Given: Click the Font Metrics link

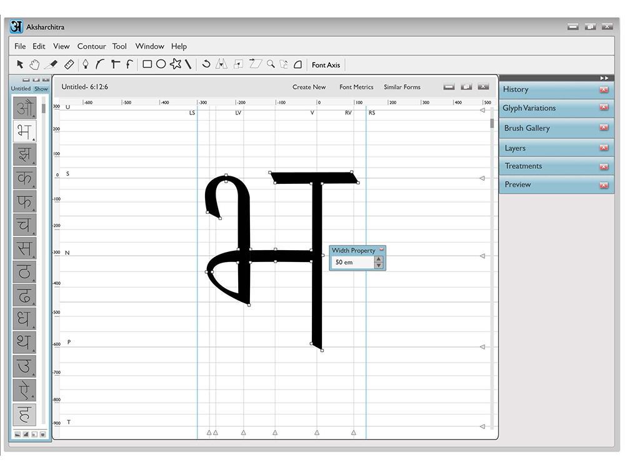Looking at the screenshot, I should (x=356, y=87).
